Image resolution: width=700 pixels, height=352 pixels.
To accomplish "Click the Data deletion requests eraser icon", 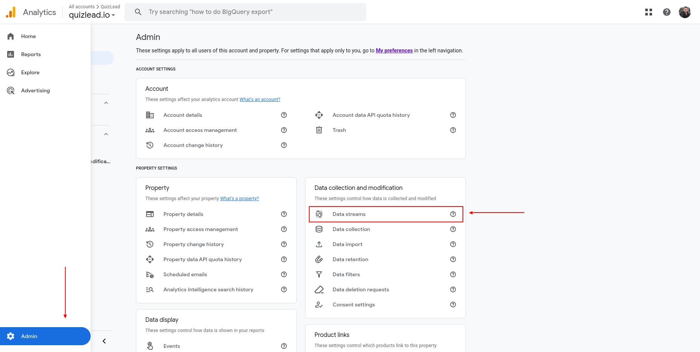I will pyautogui.click(x=319, y=289).
